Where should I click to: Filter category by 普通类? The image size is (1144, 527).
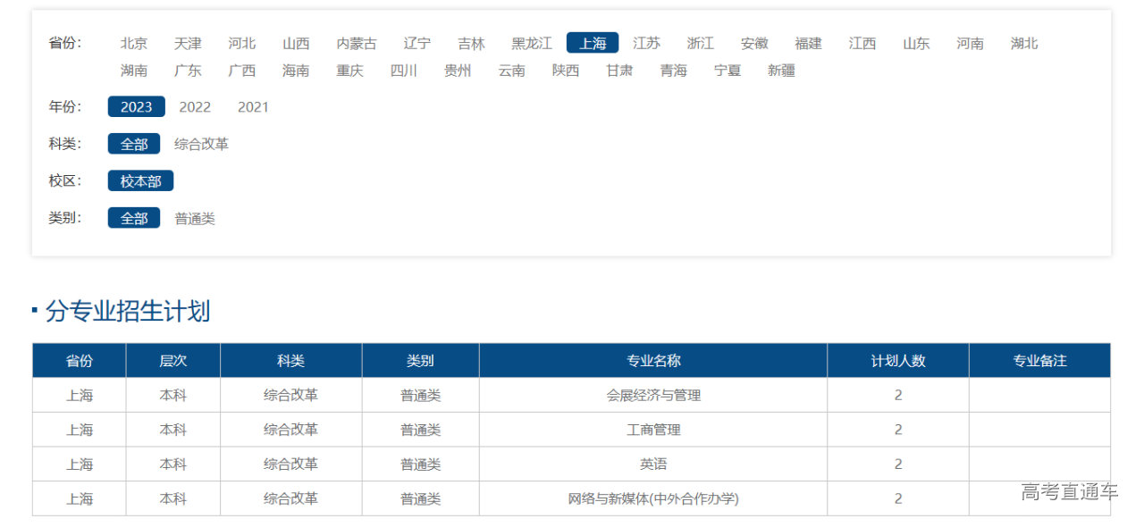[x=195, y=218]
